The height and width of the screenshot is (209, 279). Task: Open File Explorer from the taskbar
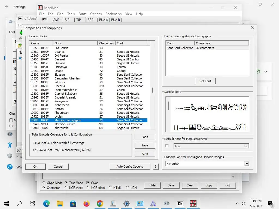(60, 204)
